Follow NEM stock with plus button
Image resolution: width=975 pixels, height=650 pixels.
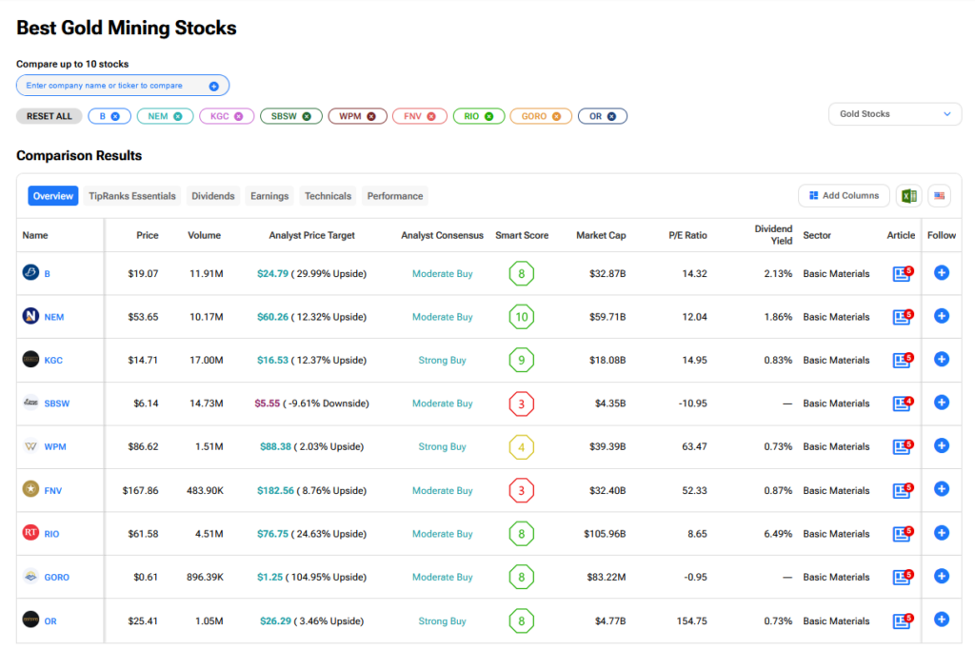pos(942,316)
